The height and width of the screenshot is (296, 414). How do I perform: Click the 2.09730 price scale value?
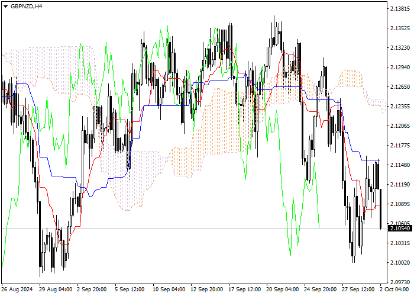(400, 282)
